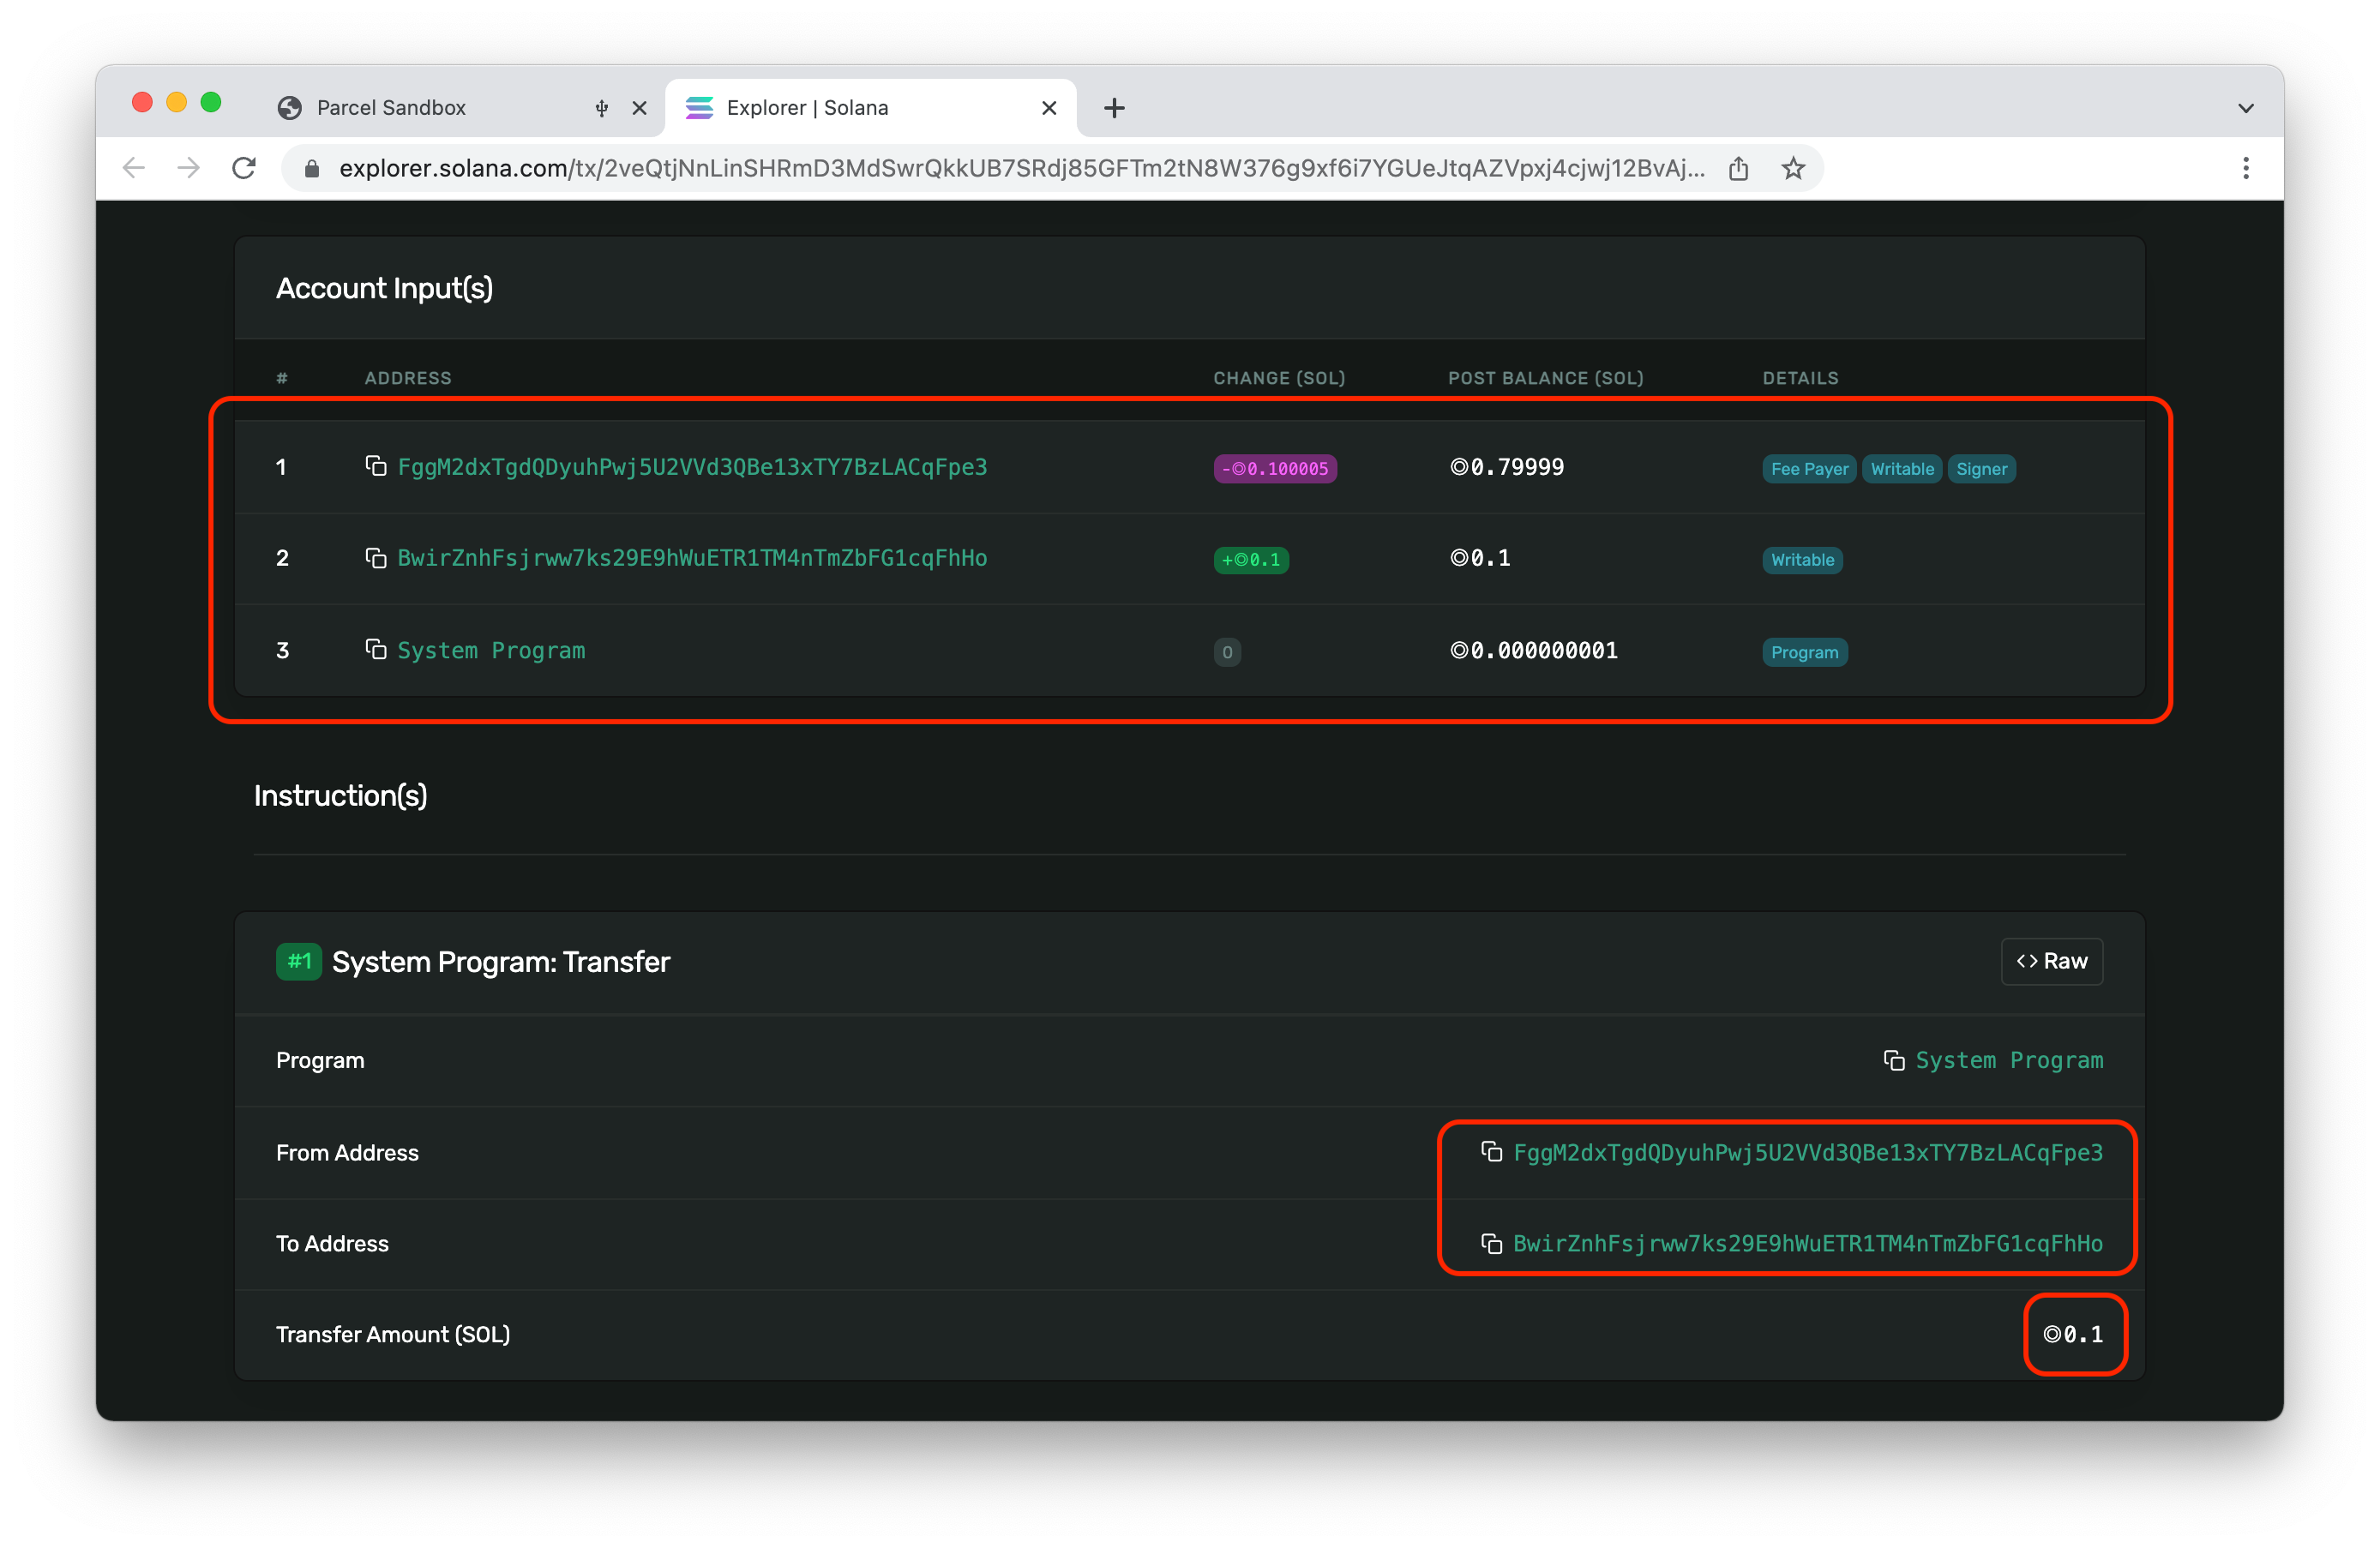Click the browser share icon
Image resolution: width=2380 pixels, height=1548 pixels.
1738,168
